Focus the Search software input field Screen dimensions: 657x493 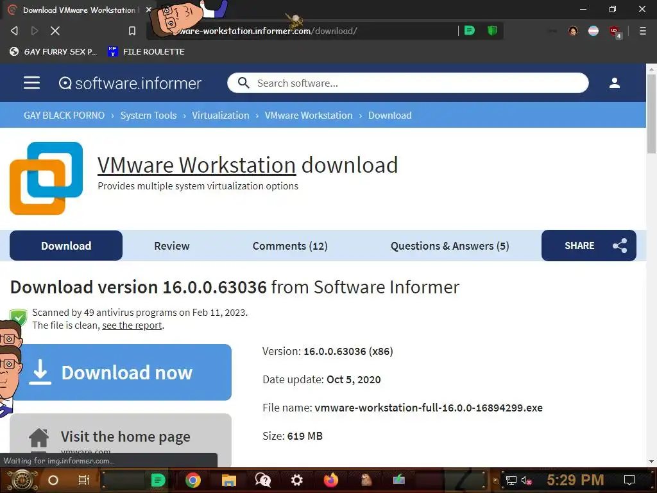(408, 83)
